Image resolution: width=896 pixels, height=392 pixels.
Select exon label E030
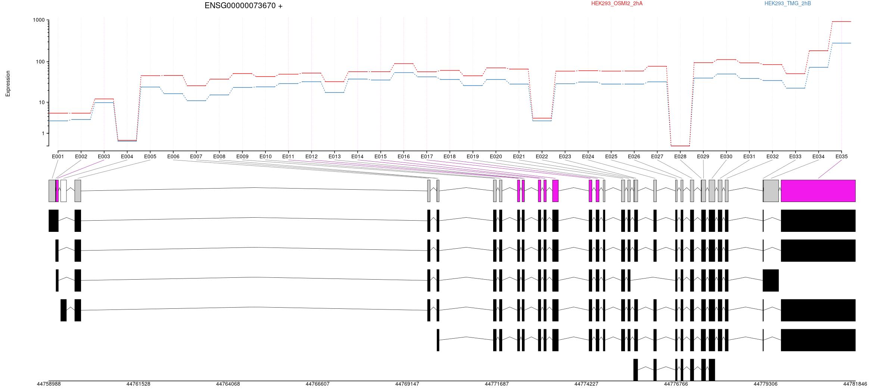pos(726,156)
